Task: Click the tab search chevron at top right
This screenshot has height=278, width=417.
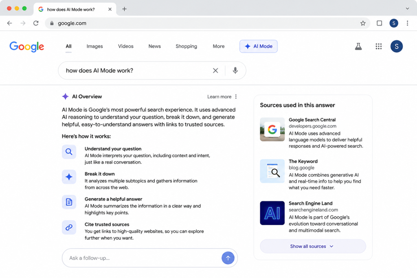Action: point(407,9)
